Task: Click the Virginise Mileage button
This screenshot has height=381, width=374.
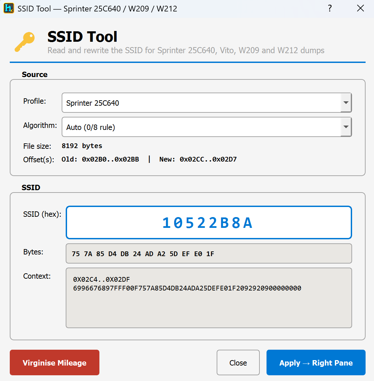Action: coord(55,362)
